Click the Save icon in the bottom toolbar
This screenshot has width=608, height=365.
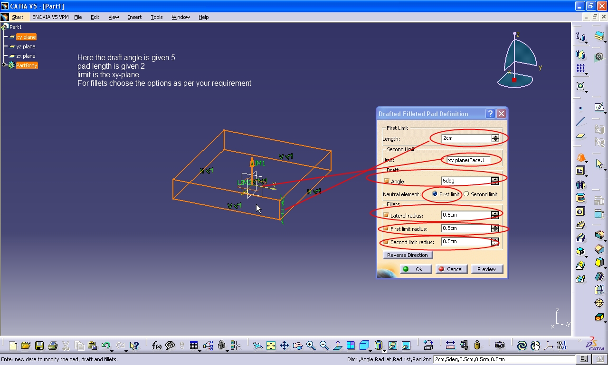click(39, 346)
